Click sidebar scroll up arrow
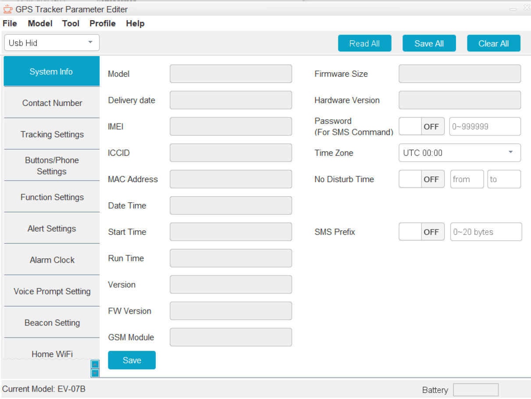Screen dimensions: 531x399 click(x=95, y=364)
